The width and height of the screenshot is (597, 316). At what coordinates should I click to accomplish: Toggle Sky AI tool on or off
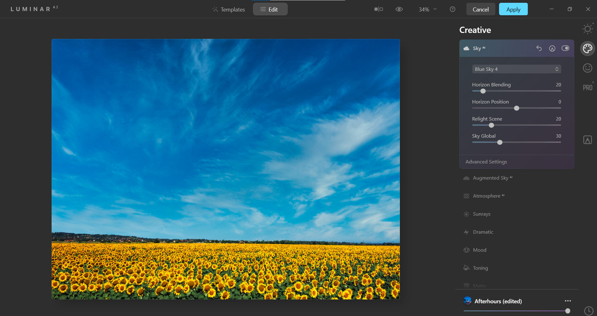565,48
